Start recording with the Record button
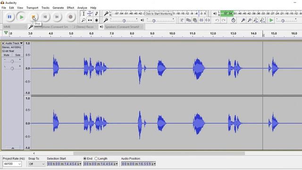This screenshot has height=170, width=302. click(x=70, y=17)
